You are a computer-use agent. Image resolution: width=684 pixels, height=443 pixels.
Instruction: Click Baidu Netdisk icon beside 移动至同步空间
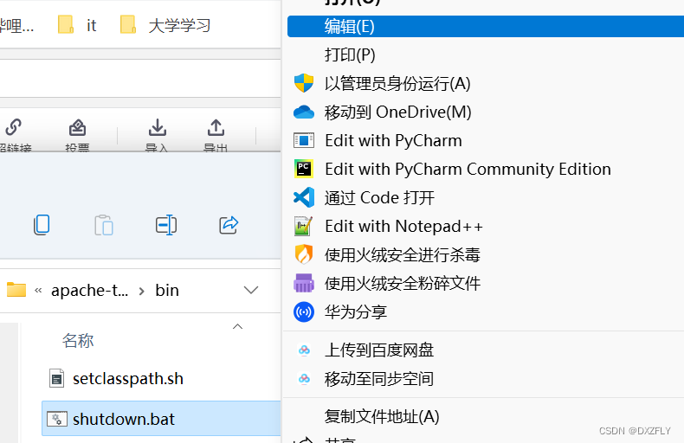click(304, 379)
